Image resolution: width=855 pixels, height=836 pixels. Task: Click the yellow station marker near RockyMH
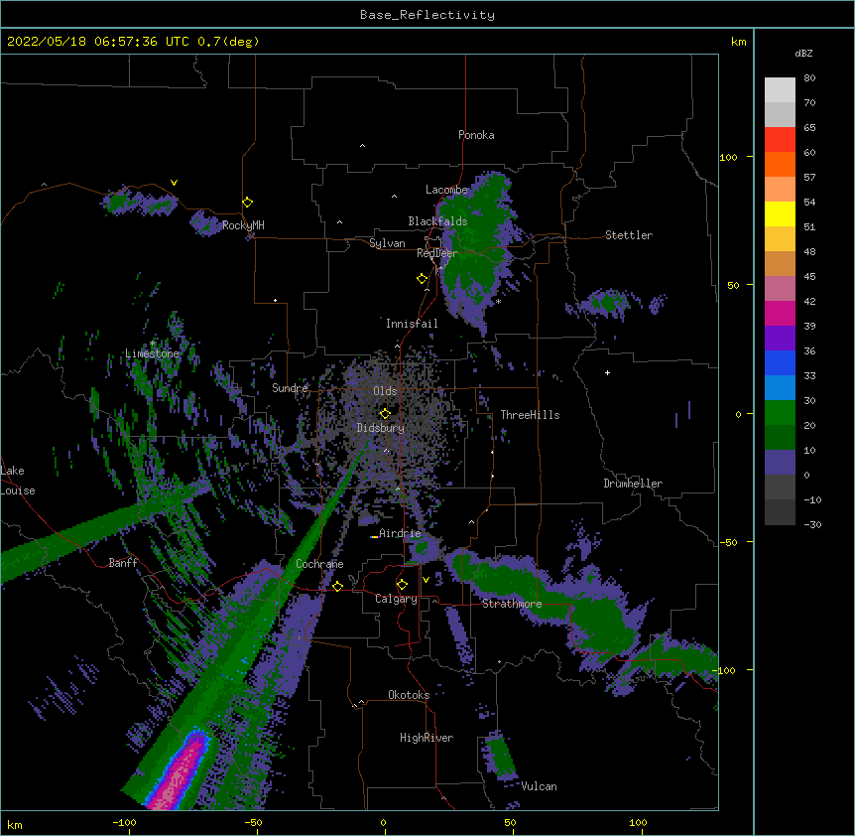pos(247,203)
